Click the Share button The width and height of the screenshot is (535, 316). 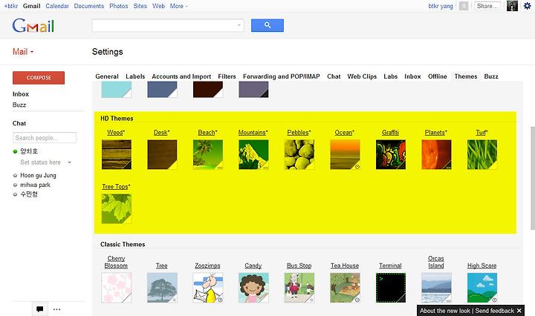(x=487, y=6)
